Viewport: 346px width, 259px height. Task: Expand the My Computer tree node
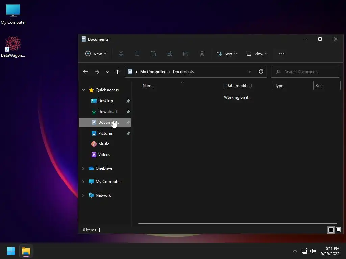pos(83,182)
